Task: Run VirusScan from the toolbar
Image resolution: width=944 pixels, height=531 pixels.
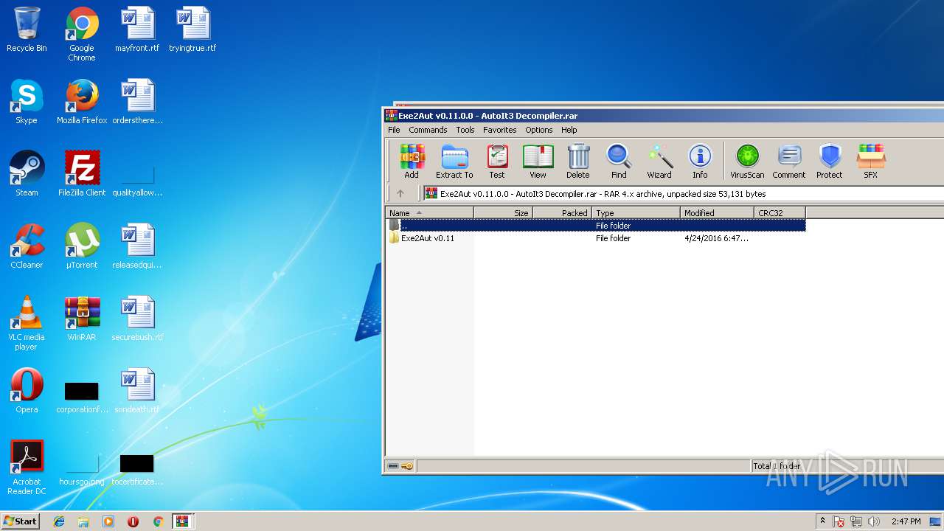Action: 747,162
